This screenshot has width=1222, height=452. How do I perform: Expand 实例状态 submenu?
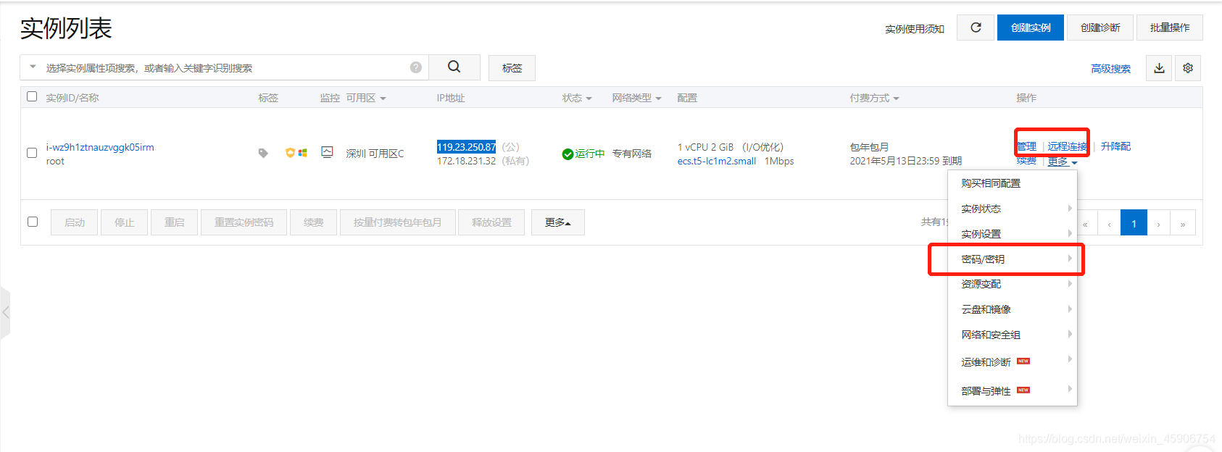tap(1012, 209)
